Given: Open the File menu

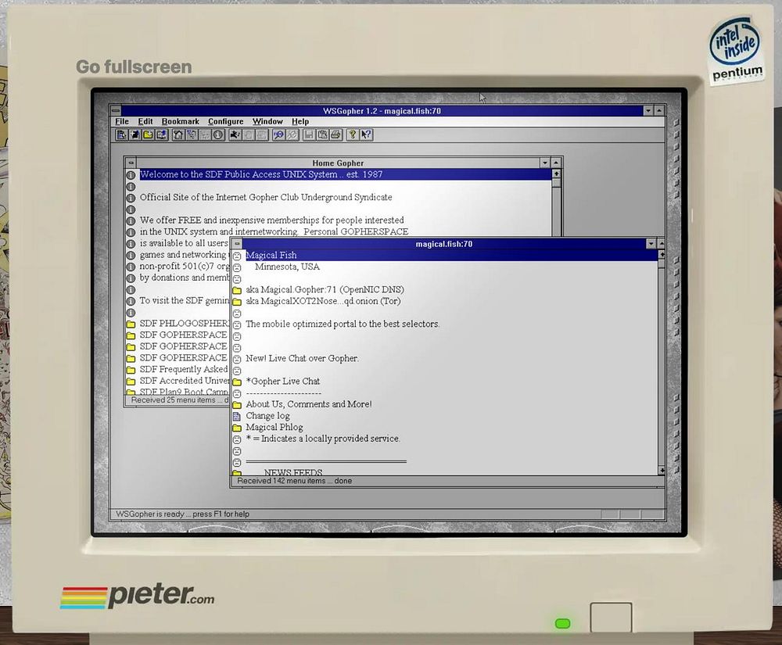Looking at the screenshot, I should tap(122, 122).
